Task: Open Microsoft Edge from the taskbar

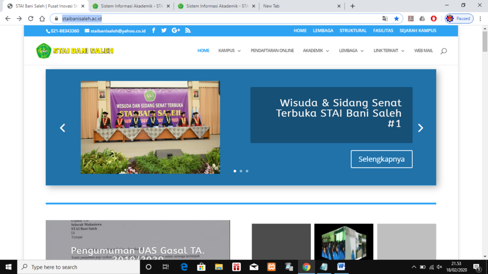Action: coord(184,267)
